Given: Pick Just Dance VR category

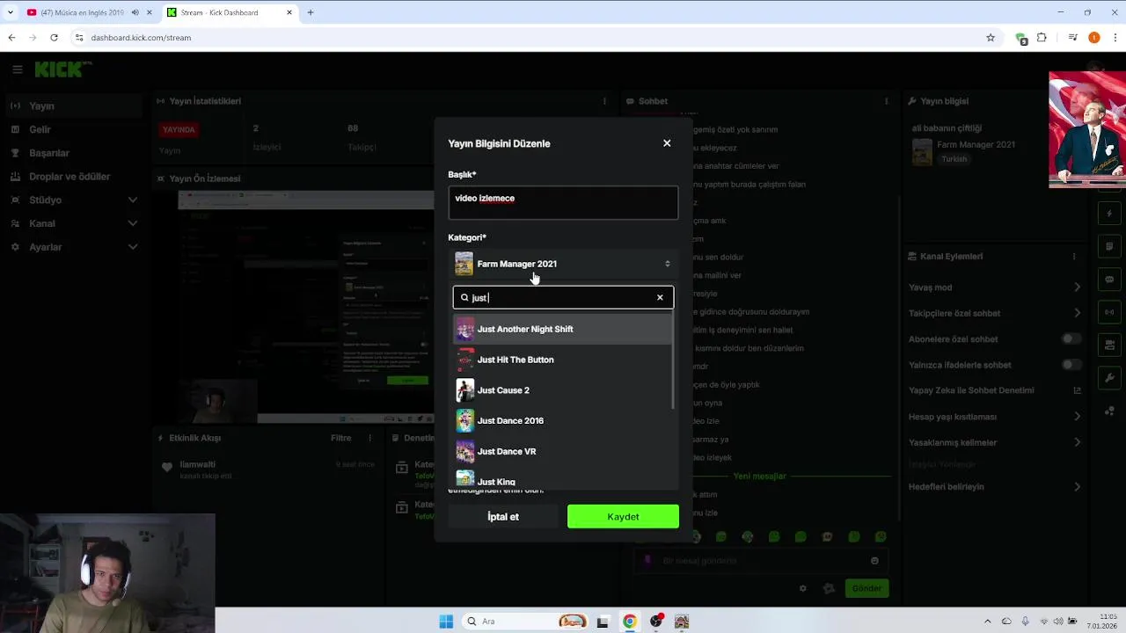Looking at the screenshot, I should (x=562, y=451).
